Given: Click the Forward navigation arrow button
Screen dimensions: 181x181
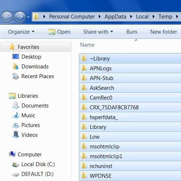Looking at the screenshot, I should point(20,17).
